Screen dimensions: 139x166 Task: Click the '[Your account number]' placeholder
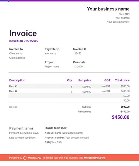click(x=77, y=138)
